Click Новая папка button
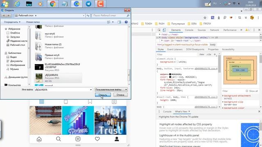The height and width of the screenshot is (147, 262). coord(33,22)
